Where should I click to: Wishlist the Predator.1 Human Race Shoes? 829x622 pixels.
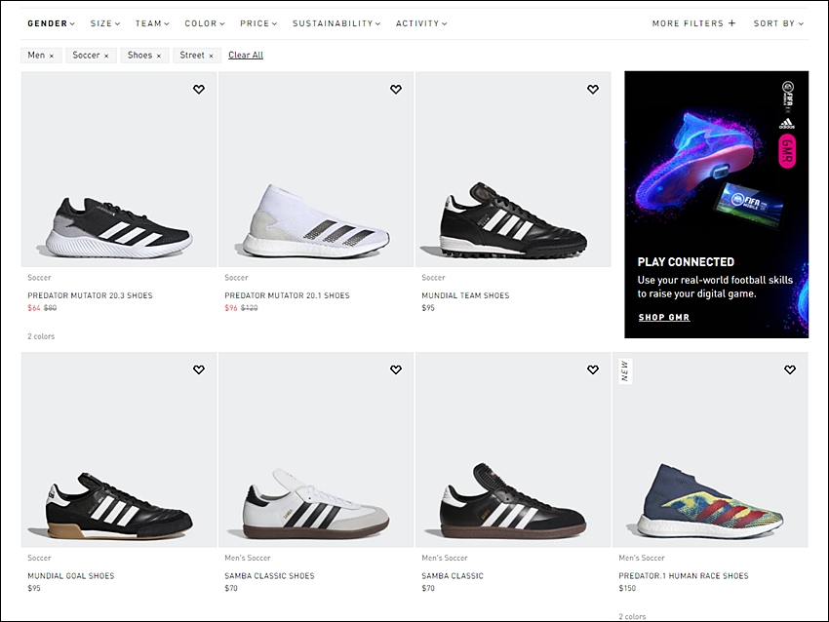pos(790,369)
